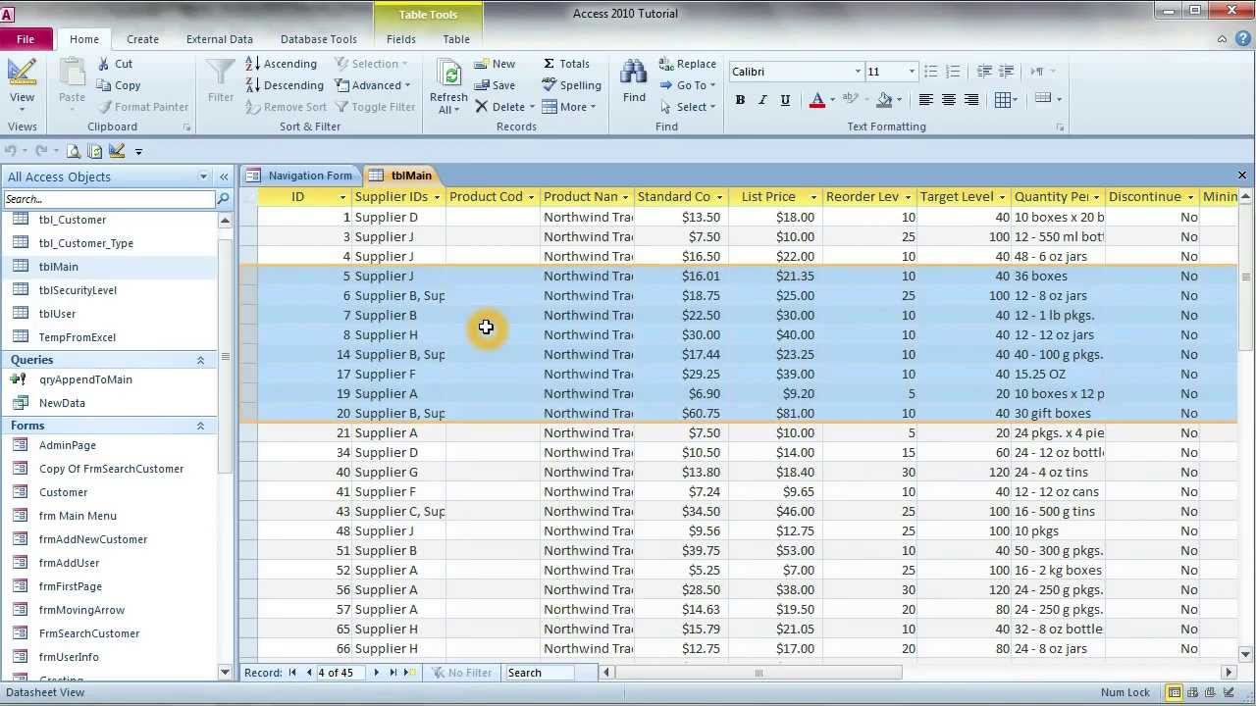Image resolution: width=1256 pixels, height=706 pixels.
Task: Open the File tab
Action: tap(26, 39)
